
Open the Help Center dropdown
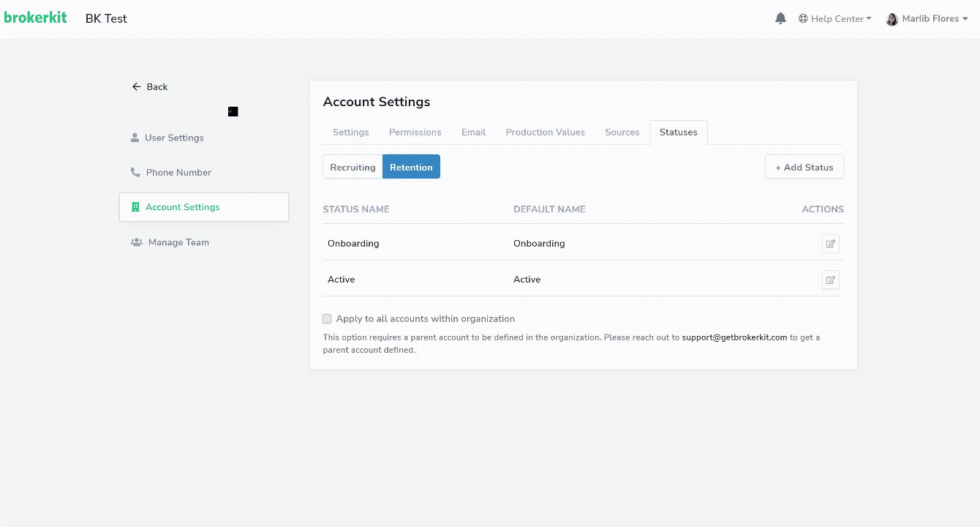click(x=834, y=18)
